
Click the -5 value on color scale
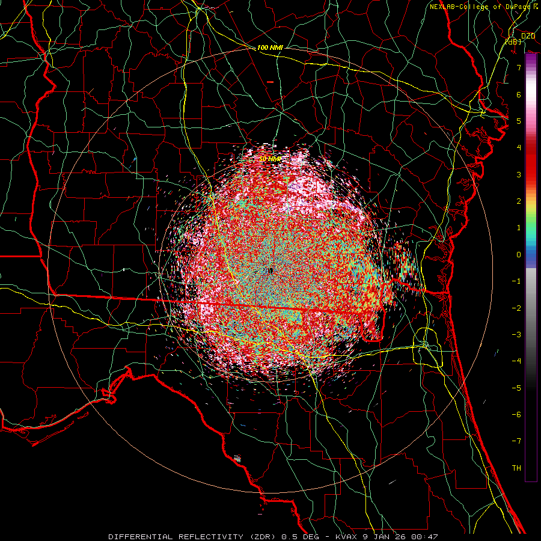tap(516, 388)
